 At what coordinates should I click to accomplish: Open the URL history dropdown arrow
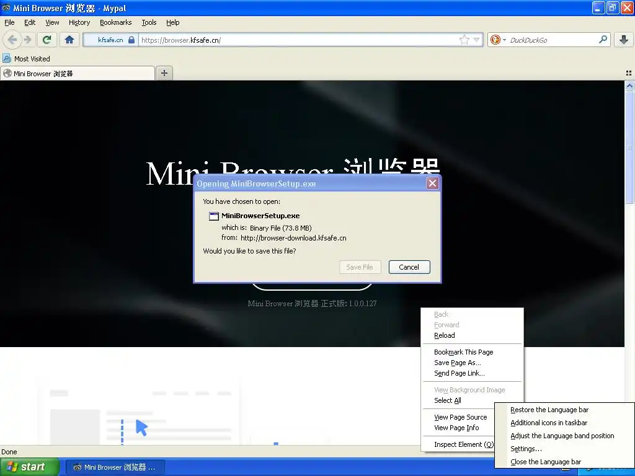click(477, 40)
